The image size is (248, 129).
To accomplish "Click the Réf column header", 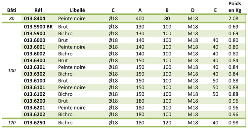I will (38, 10).
